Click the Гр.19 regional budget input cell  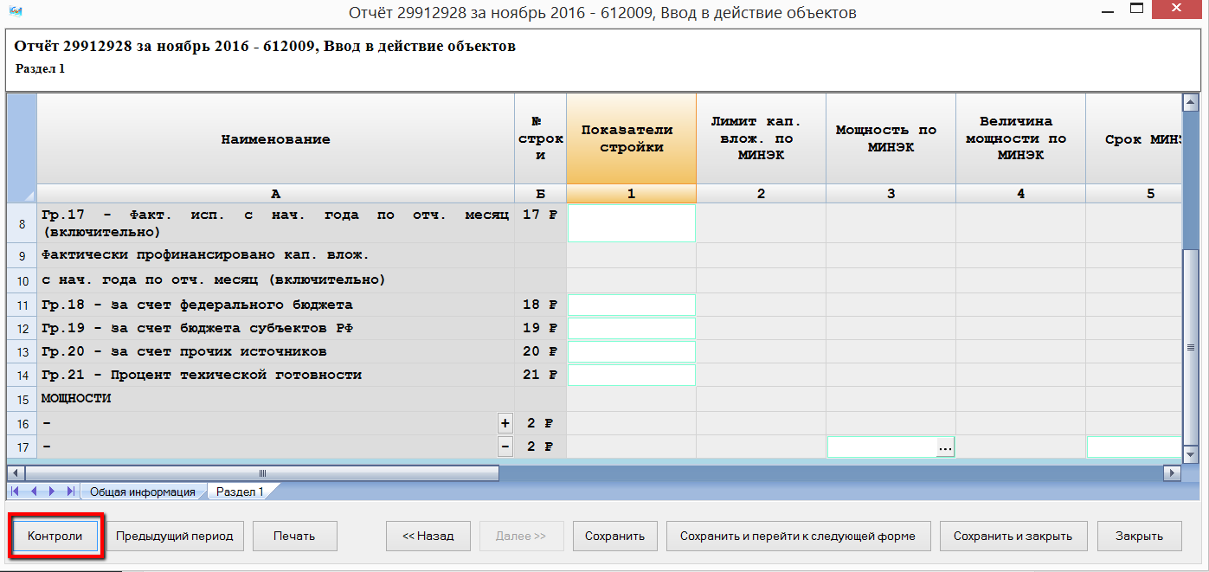click(632, 328)
